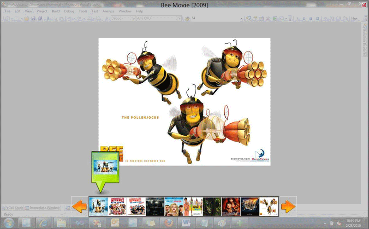Viewport: 369px width, 229px height.
Task: Open Window menu in Visual Studio
Action: tap(125, 11)
